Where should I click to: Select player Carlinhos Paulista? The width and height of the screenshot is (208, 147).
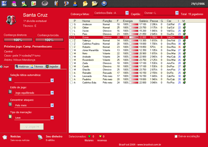[91, 44]
